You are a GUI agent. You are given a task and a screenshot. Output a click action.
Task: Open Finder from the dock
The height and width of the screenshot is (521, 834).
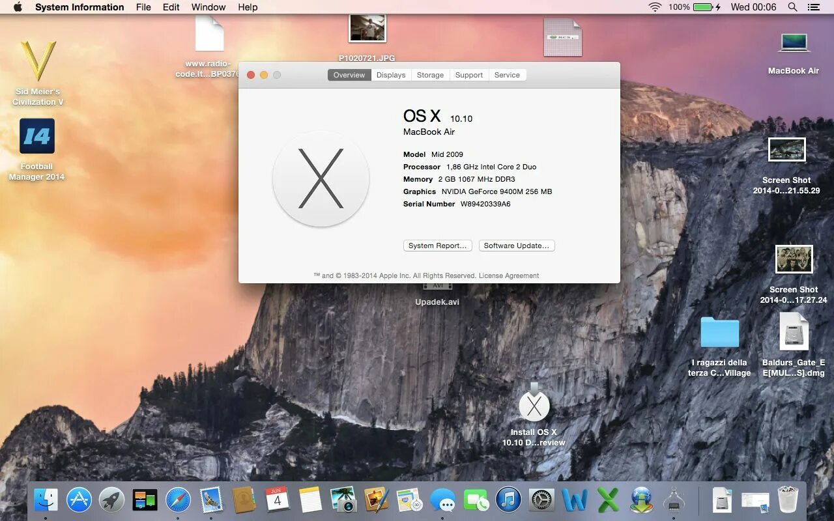point(46,500)
